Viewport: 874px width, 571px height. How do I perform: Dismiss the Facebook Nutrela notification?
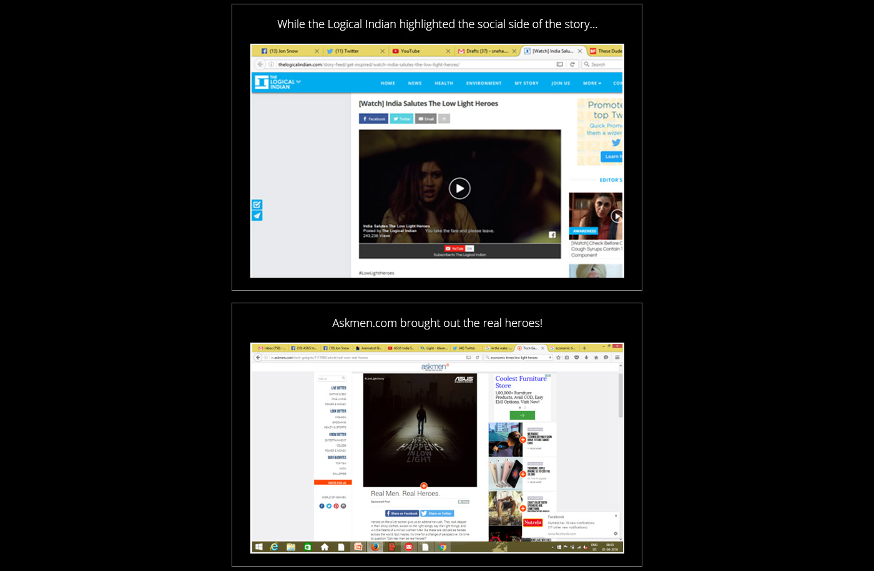point(616,516)
